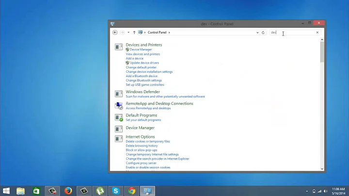Click Enable or disable session cookies
The image size is (349, 196).
point(148,167)
